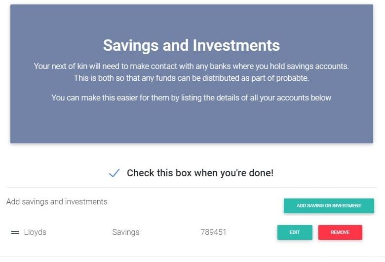Click "Check this box when you're done!" label
Viewport: 385px width, 262px height.
(x=200, y=173)
